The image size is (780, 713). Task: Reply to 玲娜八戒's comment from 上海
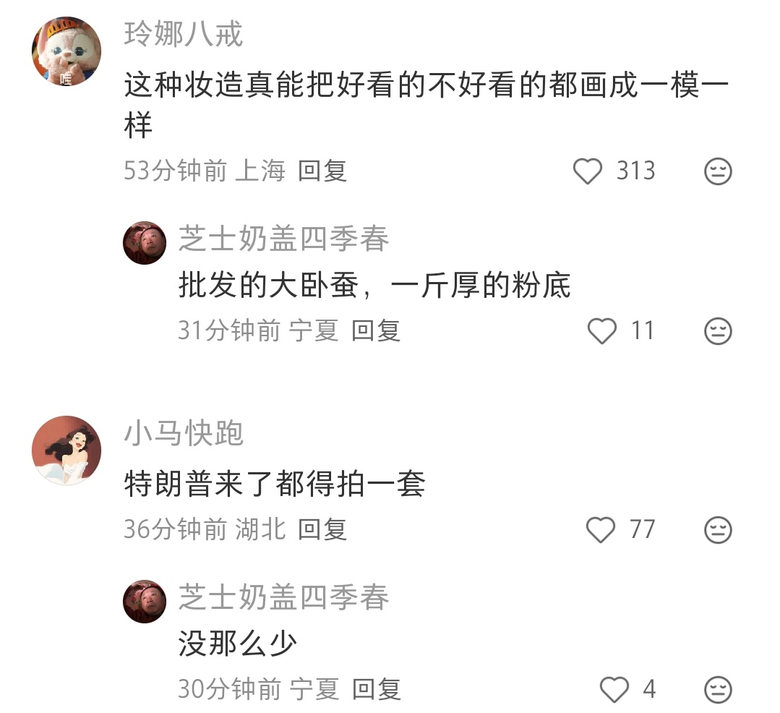pyautogui.click(x=322, y=171)
